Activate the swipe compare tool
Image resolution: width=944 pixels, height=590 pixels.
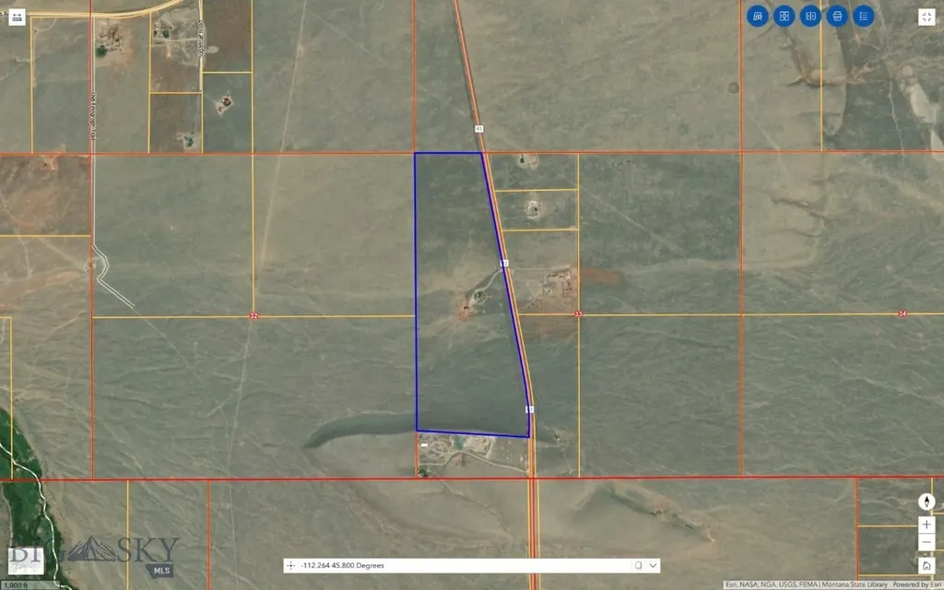click(810, 17)
